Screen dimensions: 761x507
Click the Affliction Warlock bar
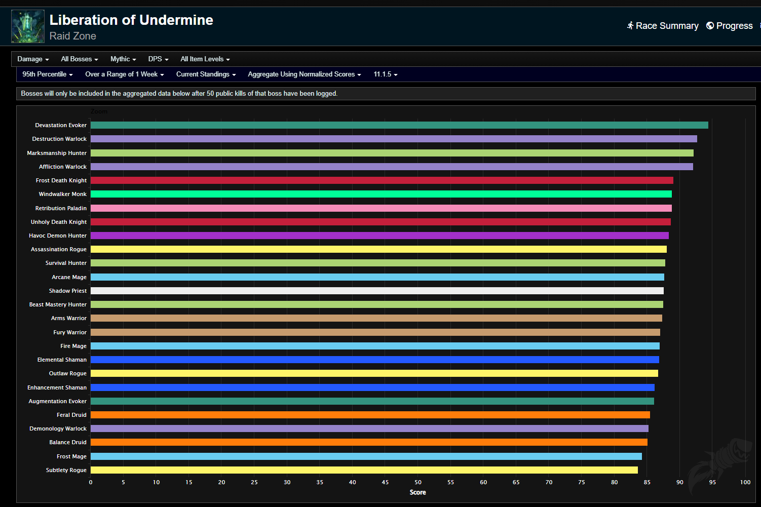pyautogui.click(x=392, y=167)
